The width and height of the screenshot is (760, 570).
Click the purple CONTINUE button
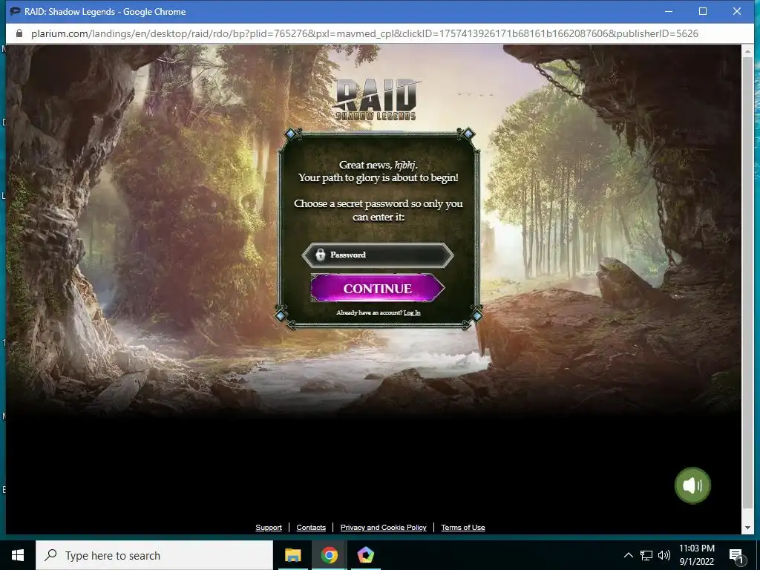point(377,289)
